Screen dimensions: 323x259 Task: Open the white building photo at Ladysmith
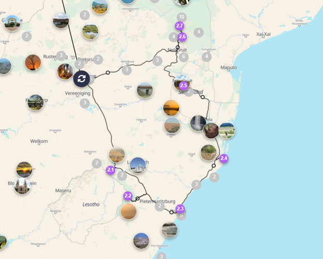pos(138,165)
